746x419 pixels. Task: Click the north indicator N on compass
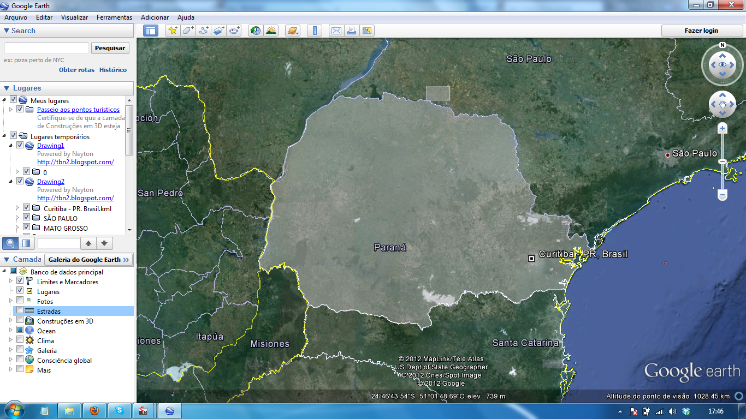pyautogui.click(x=723, y=45)
